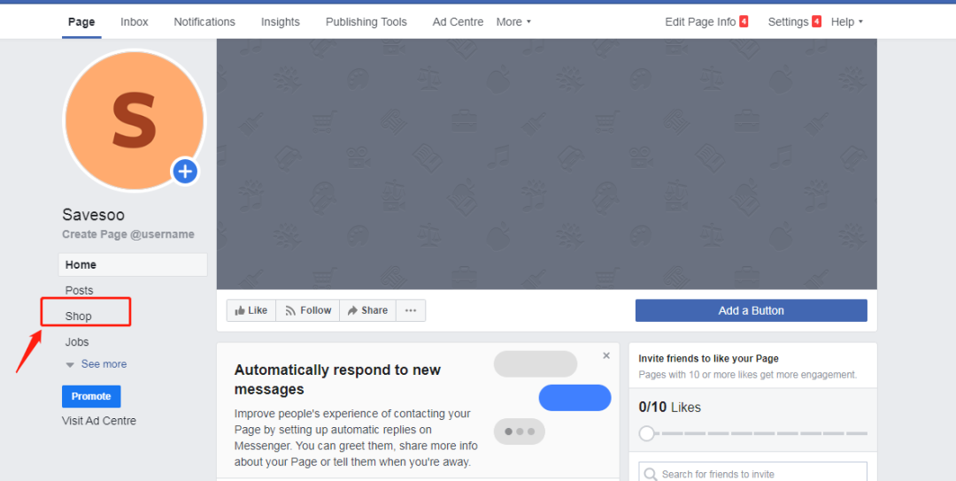Close the automatic replies card

(606, 355)
